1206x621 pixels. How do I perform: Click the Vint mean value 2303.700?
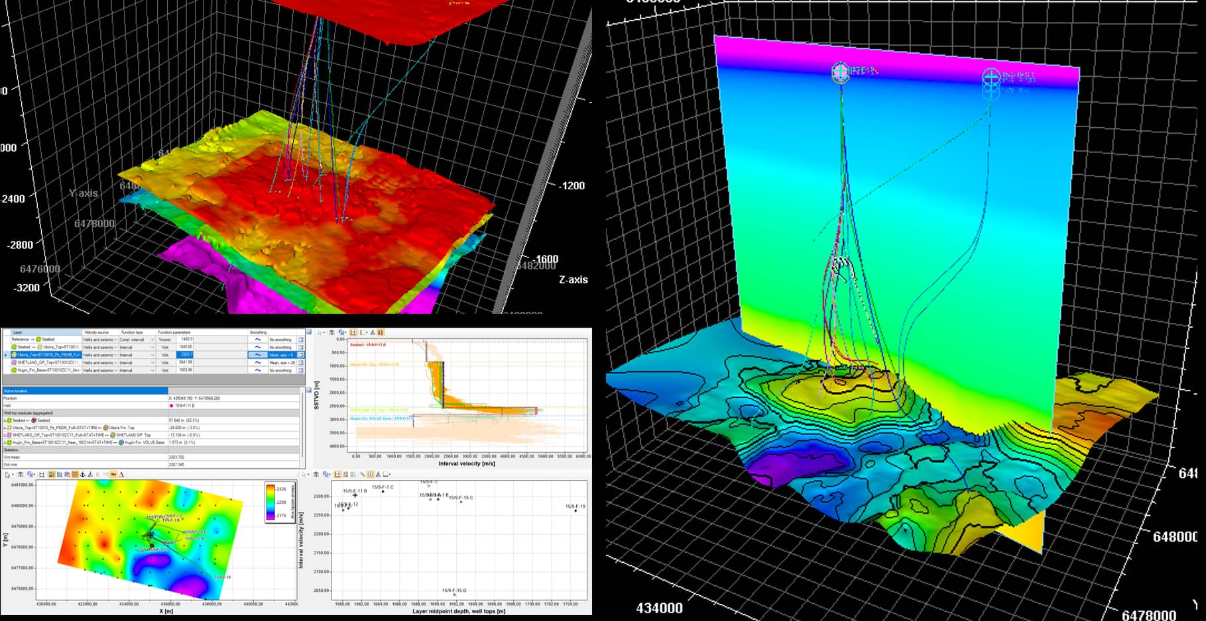[x=176, y=457]
